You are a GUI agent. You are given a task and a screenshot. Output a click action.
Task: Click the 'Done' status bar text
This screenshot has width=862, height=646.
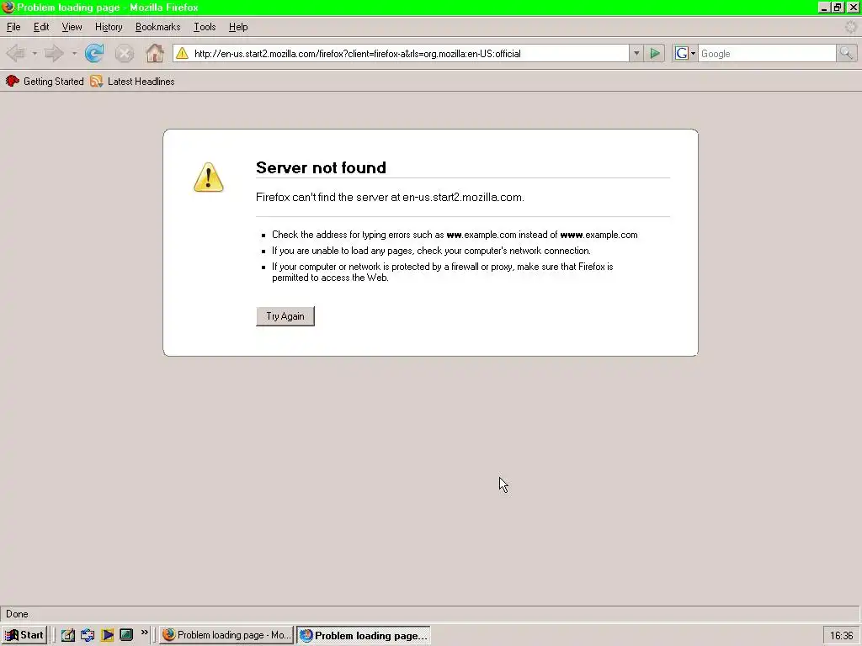click(x=17, y=614)
